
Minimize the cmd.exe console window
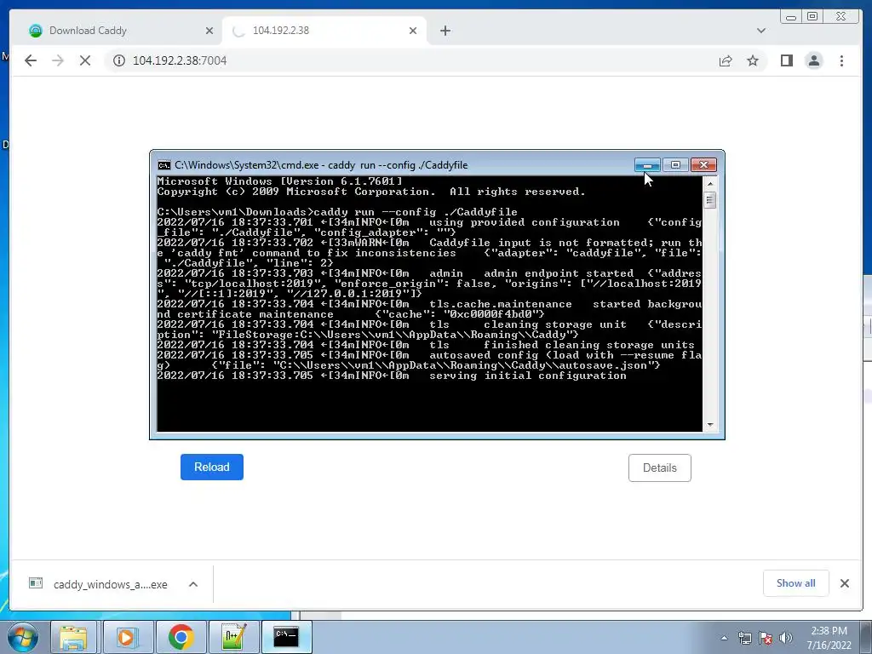pos(647,165)
